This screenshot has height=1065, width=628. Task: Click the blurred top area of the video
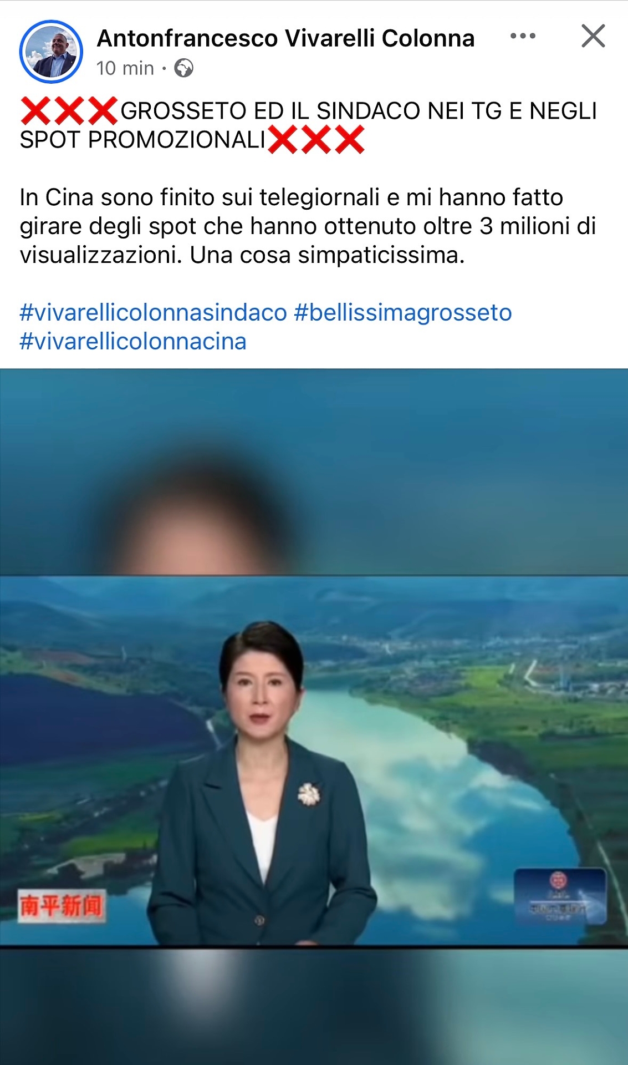[x=314, y=472]
